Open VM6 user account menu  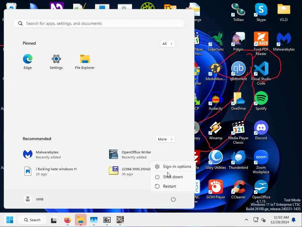[34, 199]
